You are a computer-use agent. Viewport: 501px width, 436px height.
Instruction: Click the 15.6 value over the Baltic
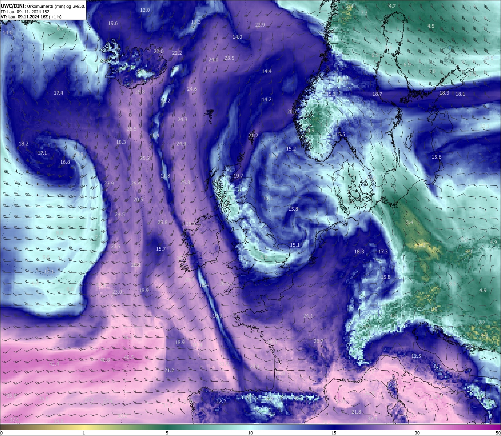pos(436,157)
